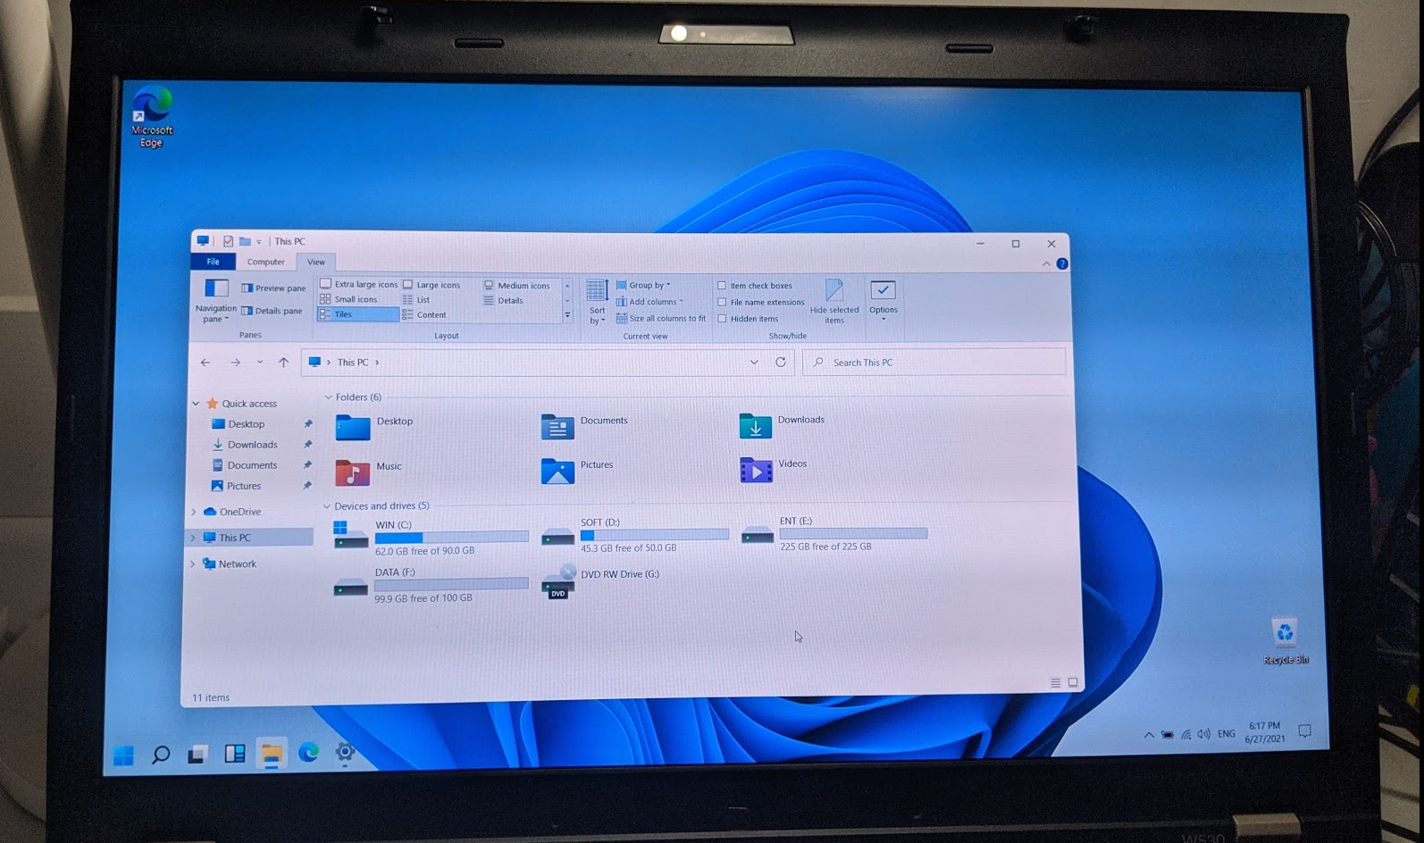
Task: Select the Details layout option
Action: point(510,301)
